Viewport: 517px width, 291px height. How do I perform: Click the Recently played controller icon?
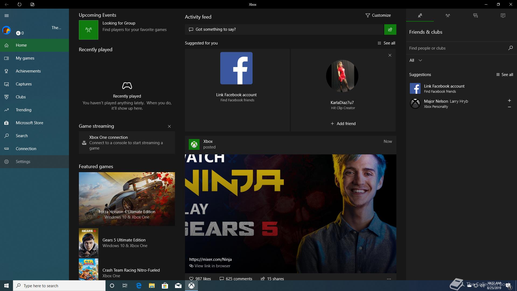127,86
